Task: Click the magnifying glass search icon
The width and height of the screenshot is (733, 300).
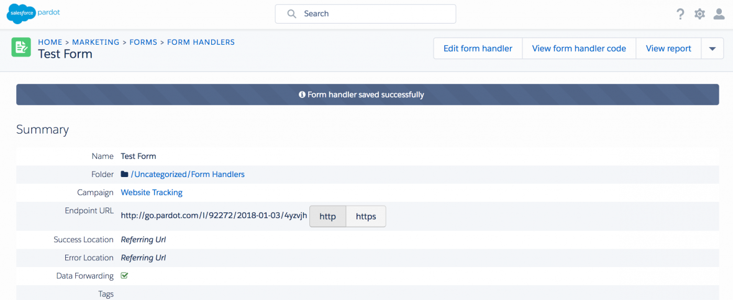Action: tap(291, 14)
